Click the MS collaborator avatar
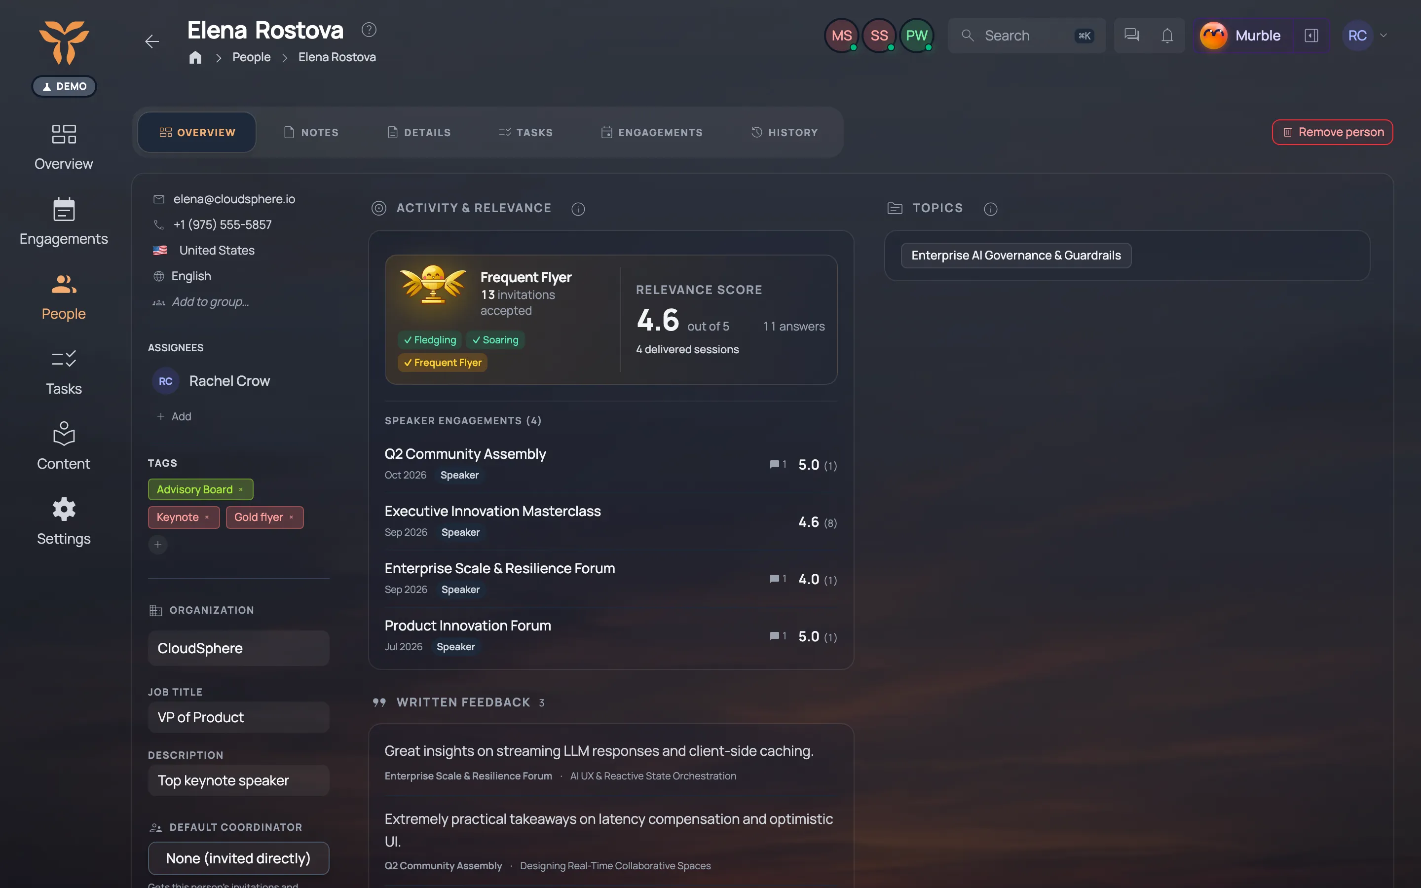Screen dimensions: 1421x888 pyautogui.click(x=841, y=35)
